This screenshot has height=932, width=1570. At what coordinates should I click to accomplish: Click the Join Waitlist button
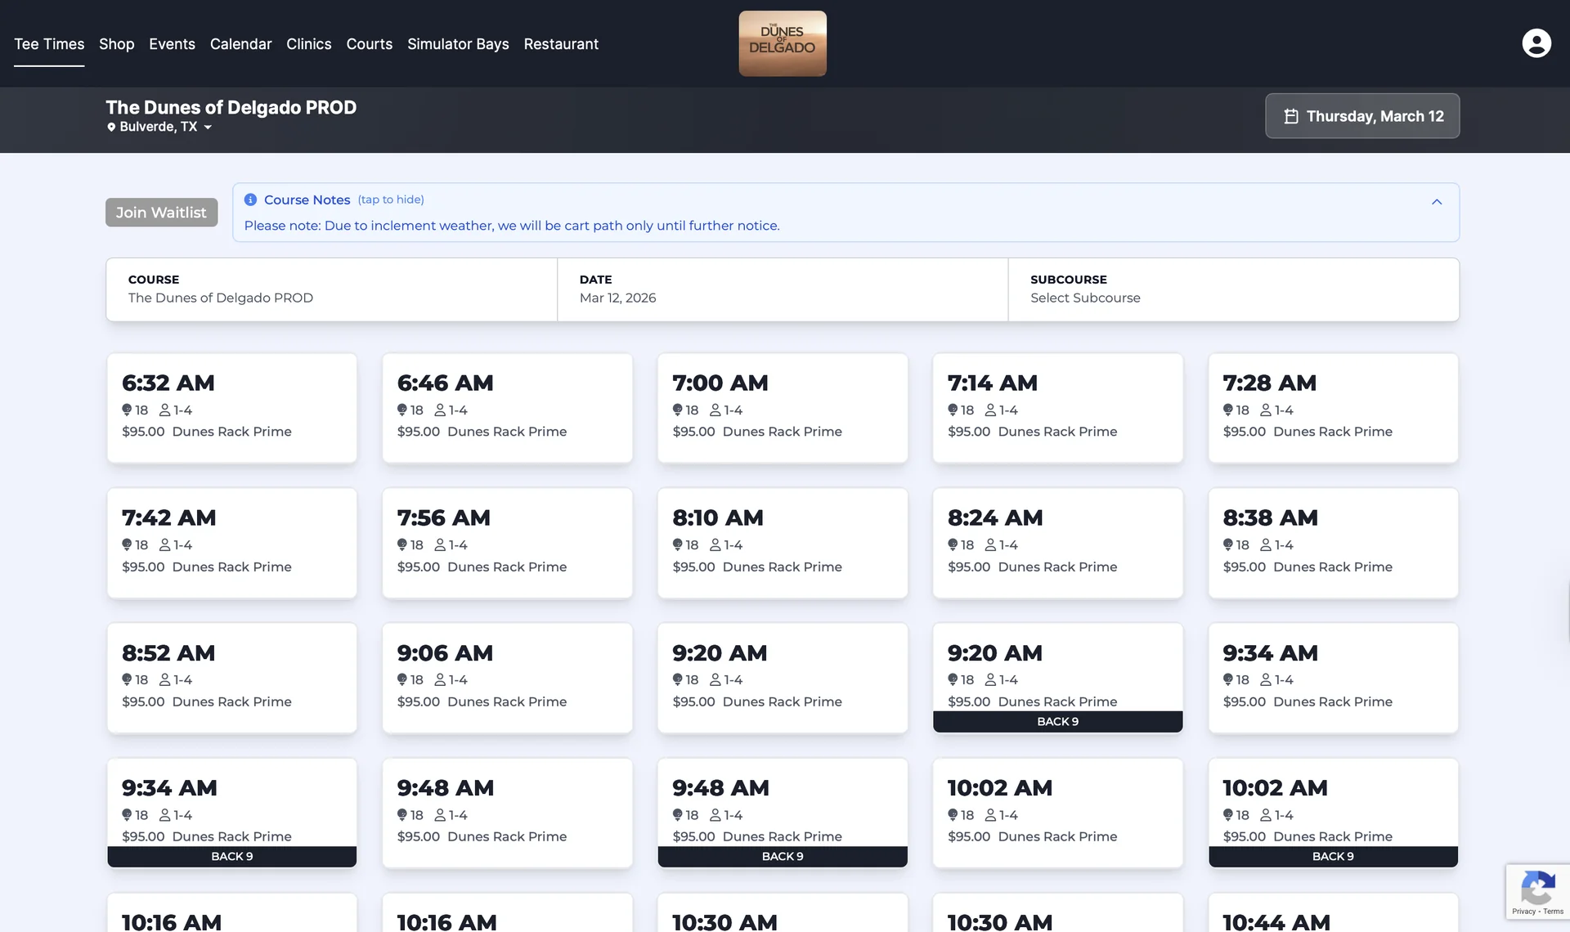[161, 212]
